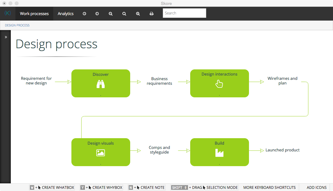Zoom in using the plus magnifier
Screen dimensions: 333x191
(x=138, y=14)
